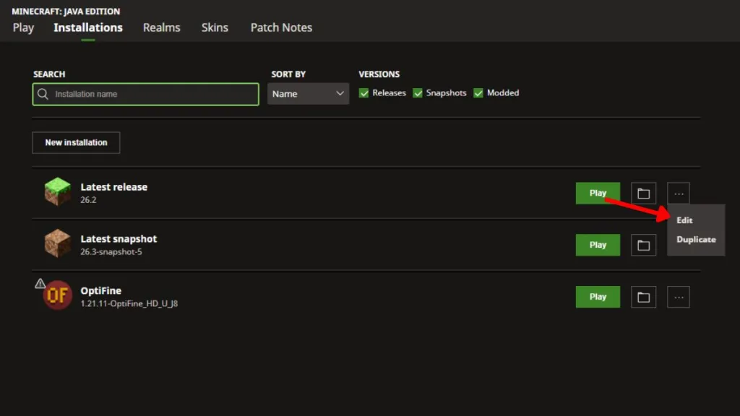740x416 pixels.
Task: Click version text 1.21.11-OptiFine_HD_U_J8
Action: point(129,304)
